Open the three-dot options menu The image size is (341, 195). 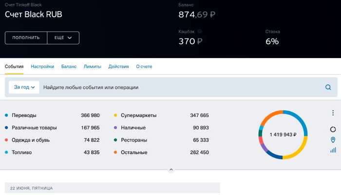tap(333, 113)
